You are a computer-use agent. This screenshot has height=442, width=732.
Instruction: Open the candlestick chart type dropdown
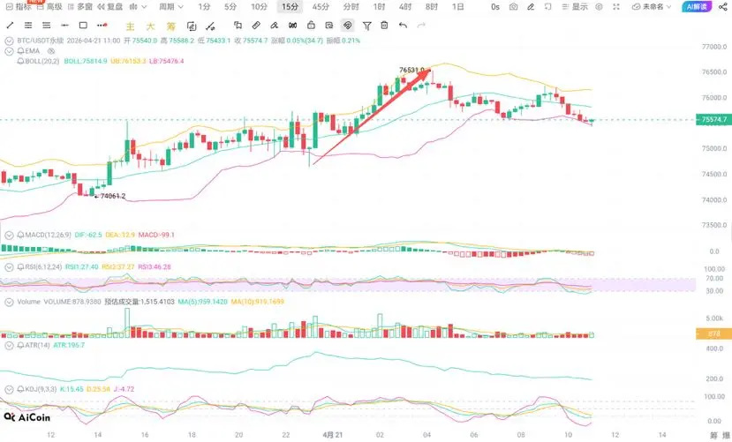click(x=138, y=6)
